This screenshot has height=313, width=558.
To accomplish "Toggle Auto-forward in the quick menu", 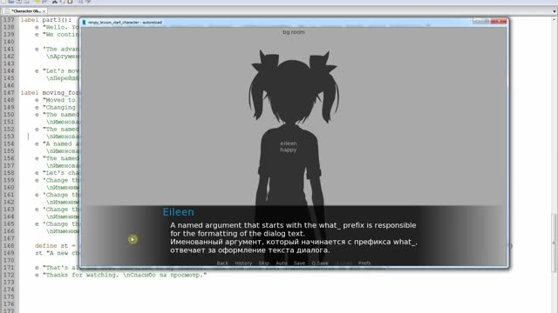I will click(282, 263).
